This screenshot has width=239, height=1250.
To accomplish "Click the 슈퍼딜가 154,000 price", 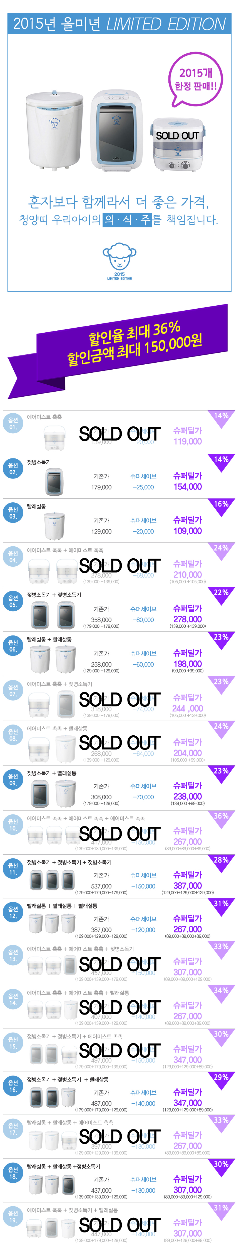I will click(187, 482).
